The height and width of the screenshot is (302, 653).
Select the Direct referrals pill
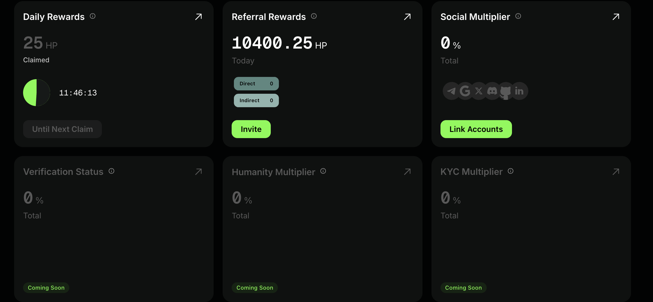pyautogui.click(x=256, y=84)
